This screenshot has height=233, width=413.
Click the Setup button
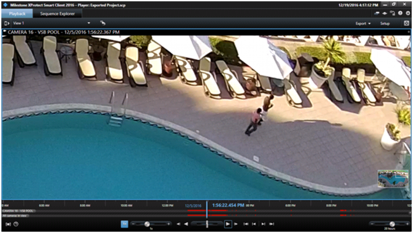[x=385, y=24]
